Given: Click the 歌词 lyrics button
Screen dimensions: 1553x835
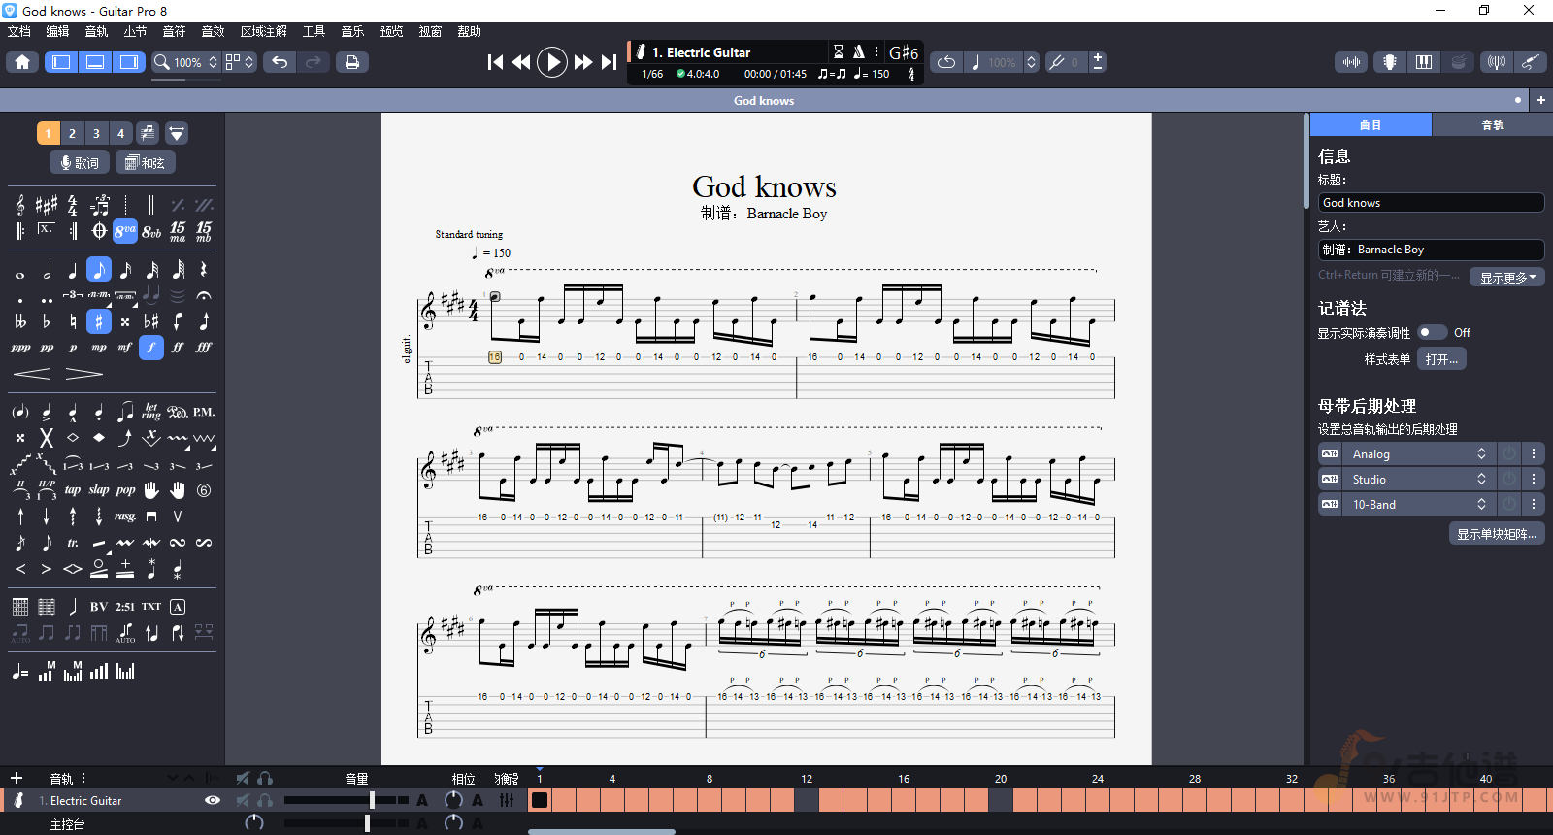Looking at the screenshot, I should tap(79, 162).
